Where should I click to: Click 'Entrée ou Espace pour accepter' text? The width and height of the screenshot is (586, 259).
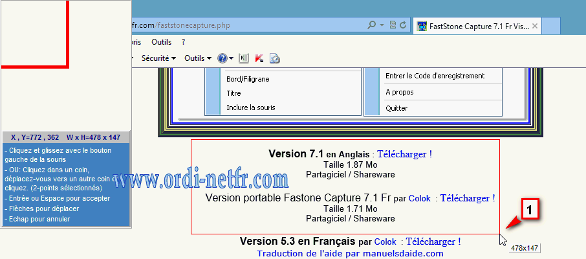click(57, 198)
